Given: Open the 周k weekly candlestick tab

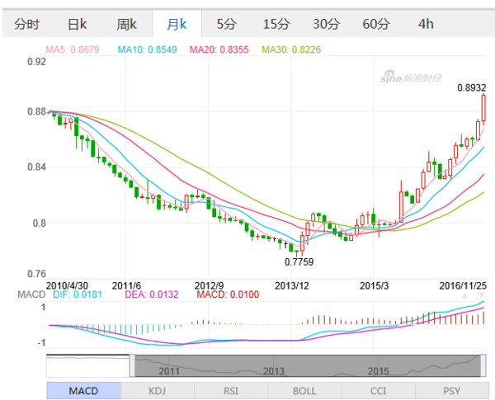Looking at the screenshot, I should click(x=126, y=24).
